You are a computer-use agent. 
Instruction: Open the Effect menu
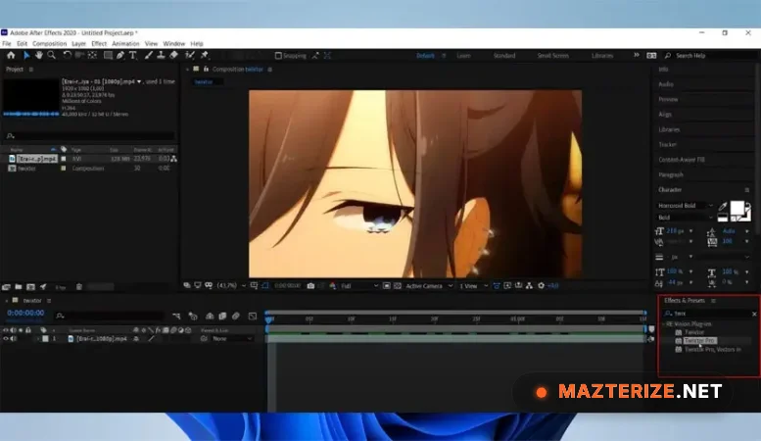(99, 44)
